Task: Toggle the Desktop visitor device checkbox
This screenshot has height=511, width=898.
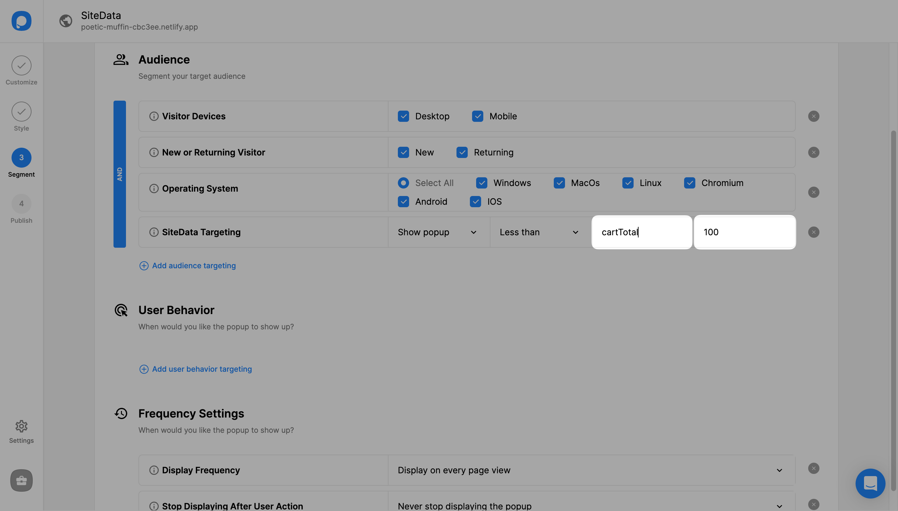Action: (x=403, y=116)
